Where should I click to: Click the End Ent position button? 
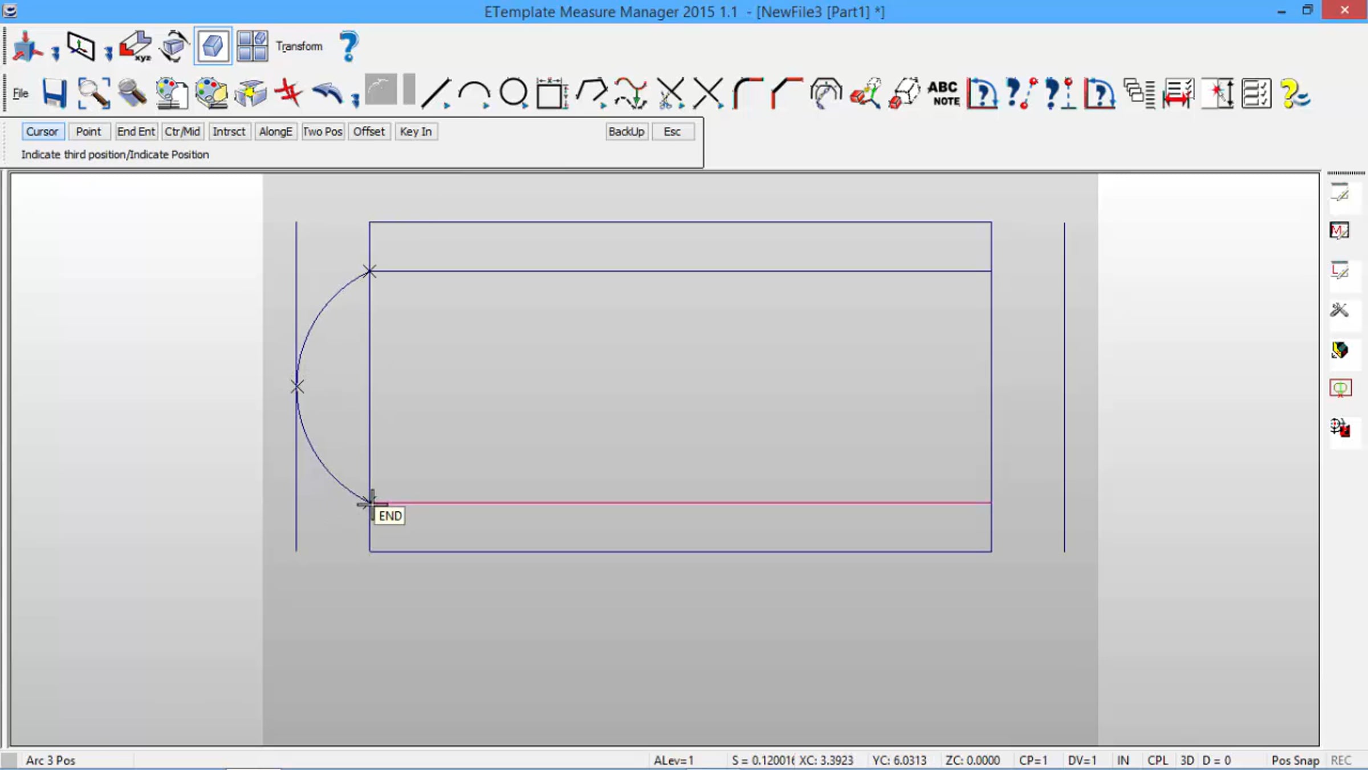tap(136, 132)
